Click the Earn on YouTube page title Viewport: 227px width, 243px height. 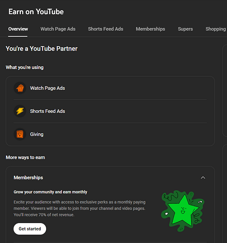click(x=36, y=12)
